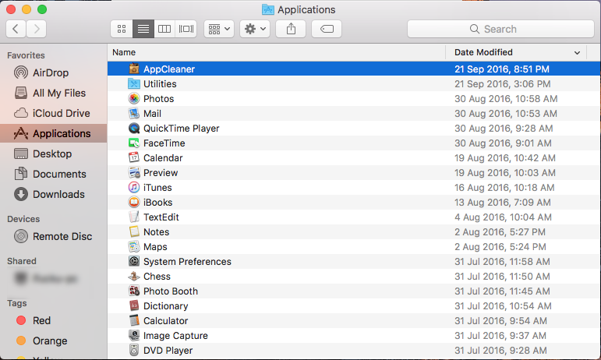Sort by Name column header
The height and width of the screenshot is (360, 601).
tap(277, 52)
